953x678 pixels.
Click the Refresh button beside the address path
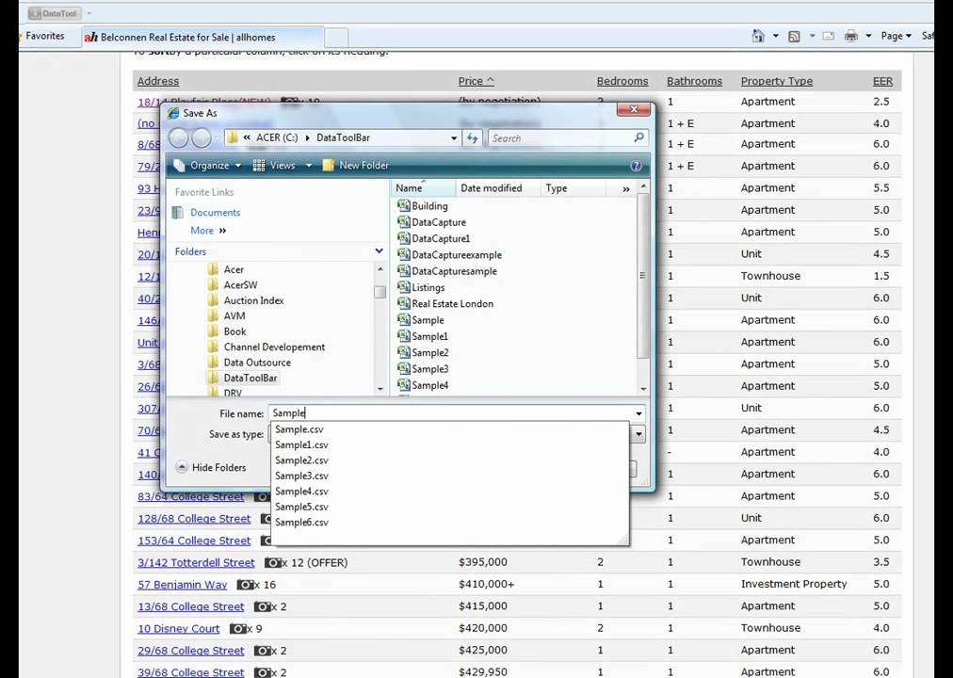tap(473, 137)
